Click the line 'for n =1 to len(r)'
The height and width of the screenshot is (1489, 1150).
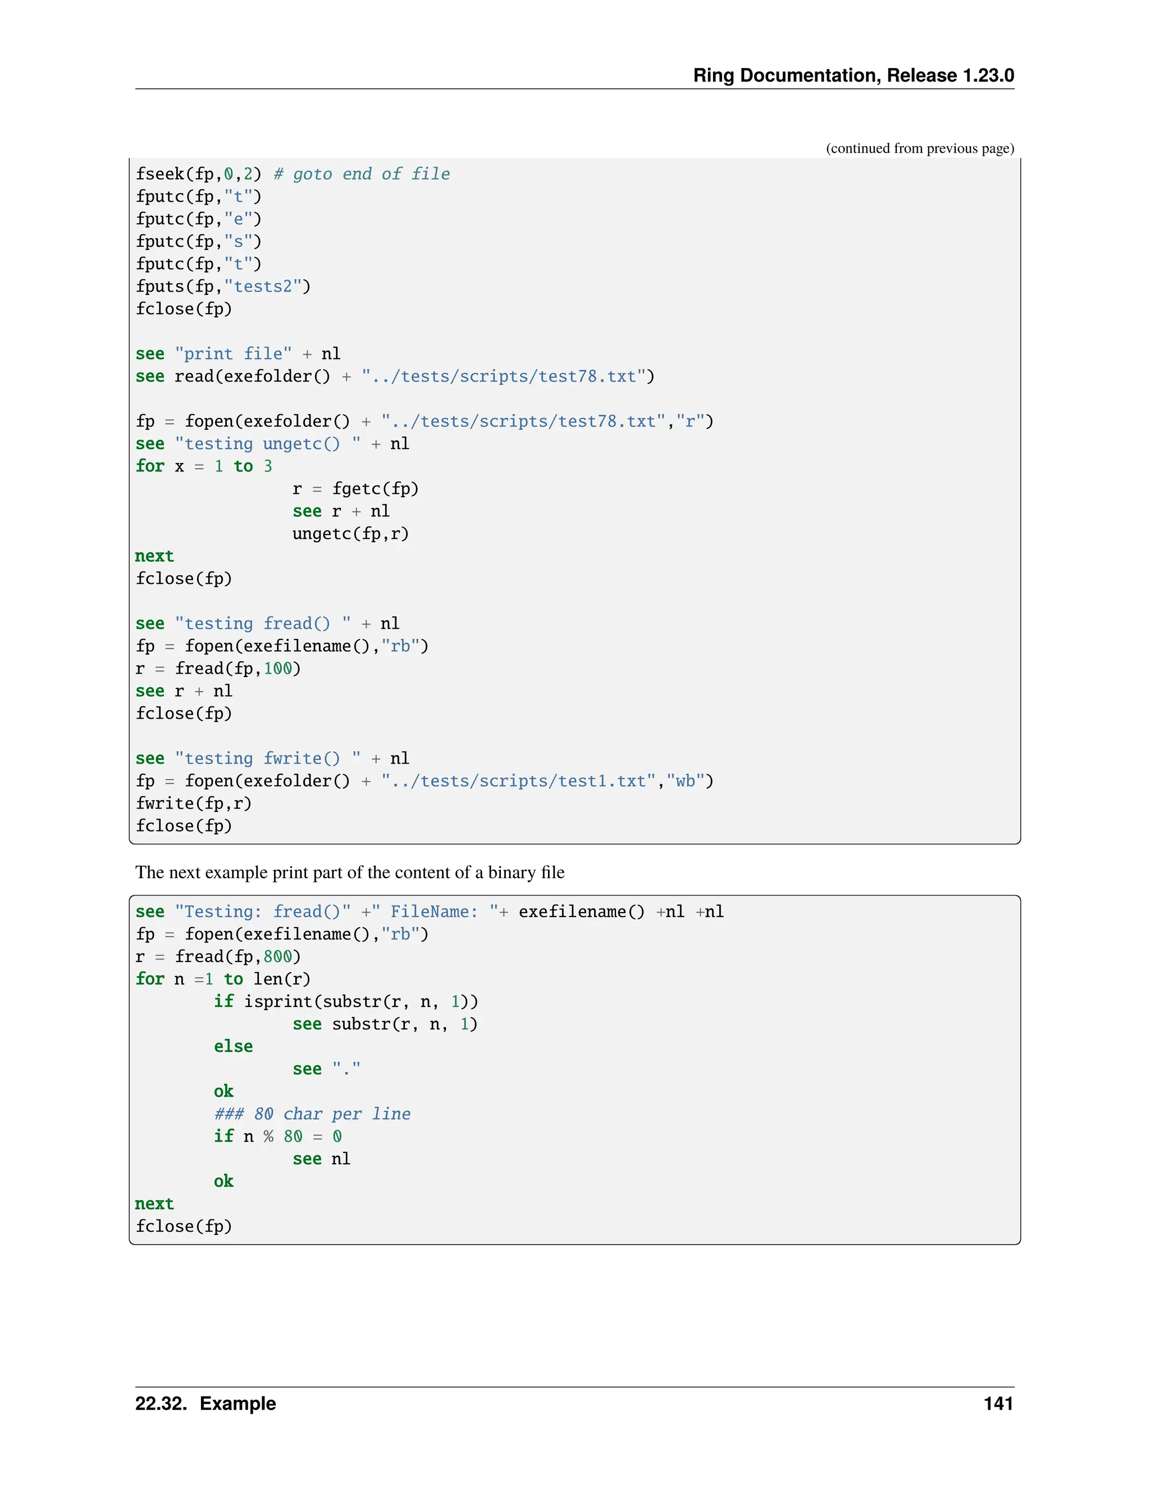pos(223,980)
